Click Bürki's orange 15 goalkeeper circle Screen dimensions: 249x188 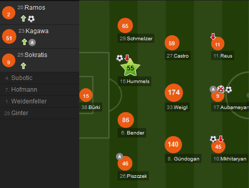pyautogui.click(x=86, y=95)
